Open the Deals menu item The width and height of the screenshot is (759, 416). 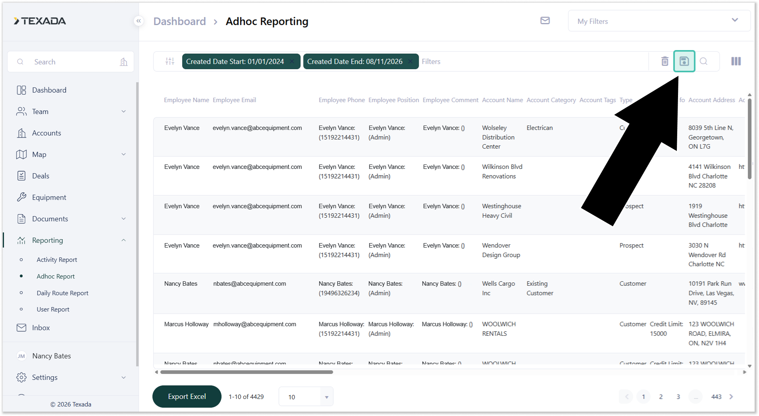tap(40, 176)
